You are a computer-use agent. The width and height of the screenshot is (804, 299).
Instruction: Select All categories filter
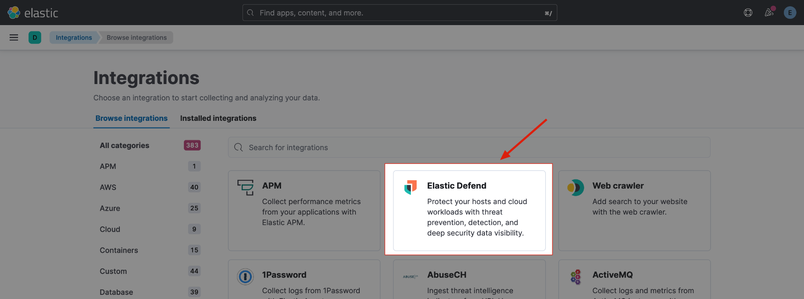coord(124,146)
